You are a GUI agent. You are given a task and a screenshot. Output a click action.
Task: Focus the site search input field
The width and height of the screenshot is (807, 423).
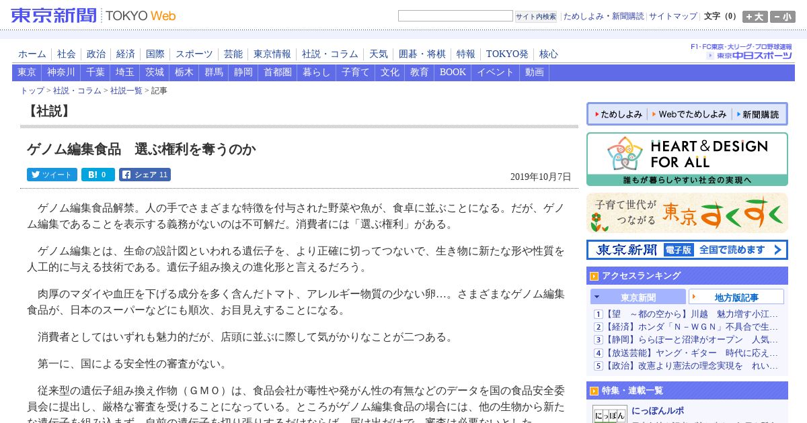(455, 16)
